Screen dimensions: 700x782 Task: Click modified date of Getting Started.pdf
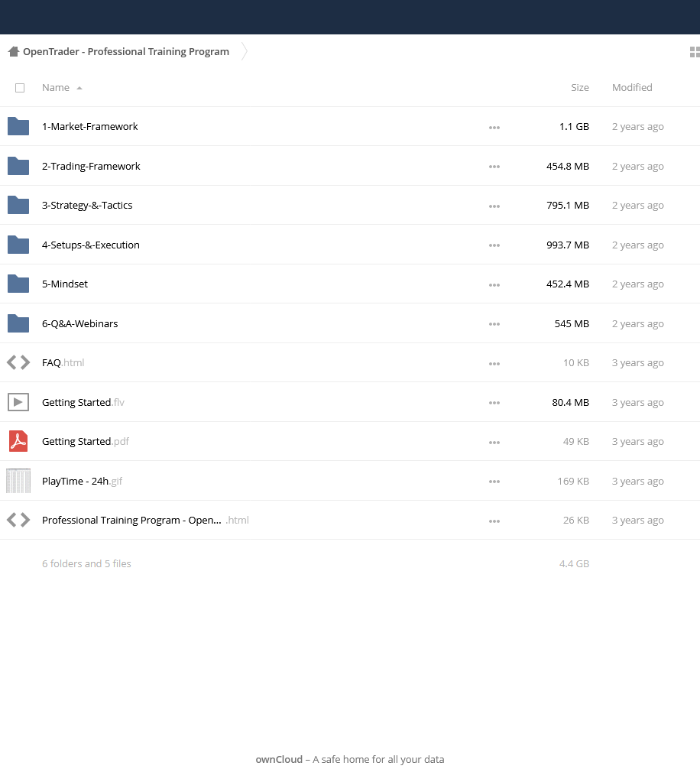tap(637, 441)
